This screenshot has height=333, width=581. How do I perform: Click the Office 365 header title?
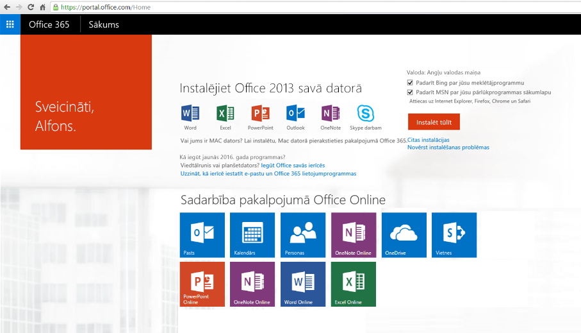[x=49, y=24]
